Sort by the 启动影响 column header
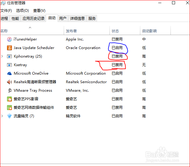This screenshot has height=167, width=190. (156, 31)
